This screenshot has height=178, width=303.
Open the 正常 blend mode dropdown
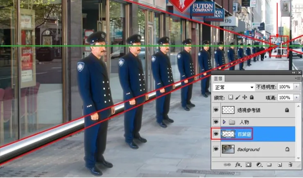point(233,87)
